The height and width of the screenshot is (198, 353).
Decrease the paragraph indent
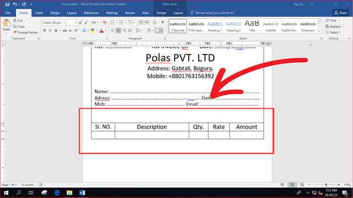click(141, 23)
